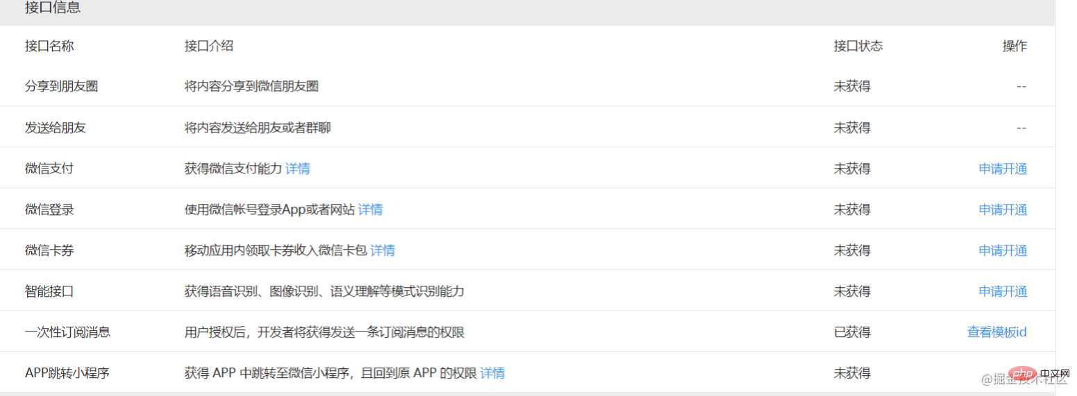This screenshot has width=1077, height=396.
Task: Select 未获得 status for 微信支付
Action: pyautogui.click(x=852, y=169)
